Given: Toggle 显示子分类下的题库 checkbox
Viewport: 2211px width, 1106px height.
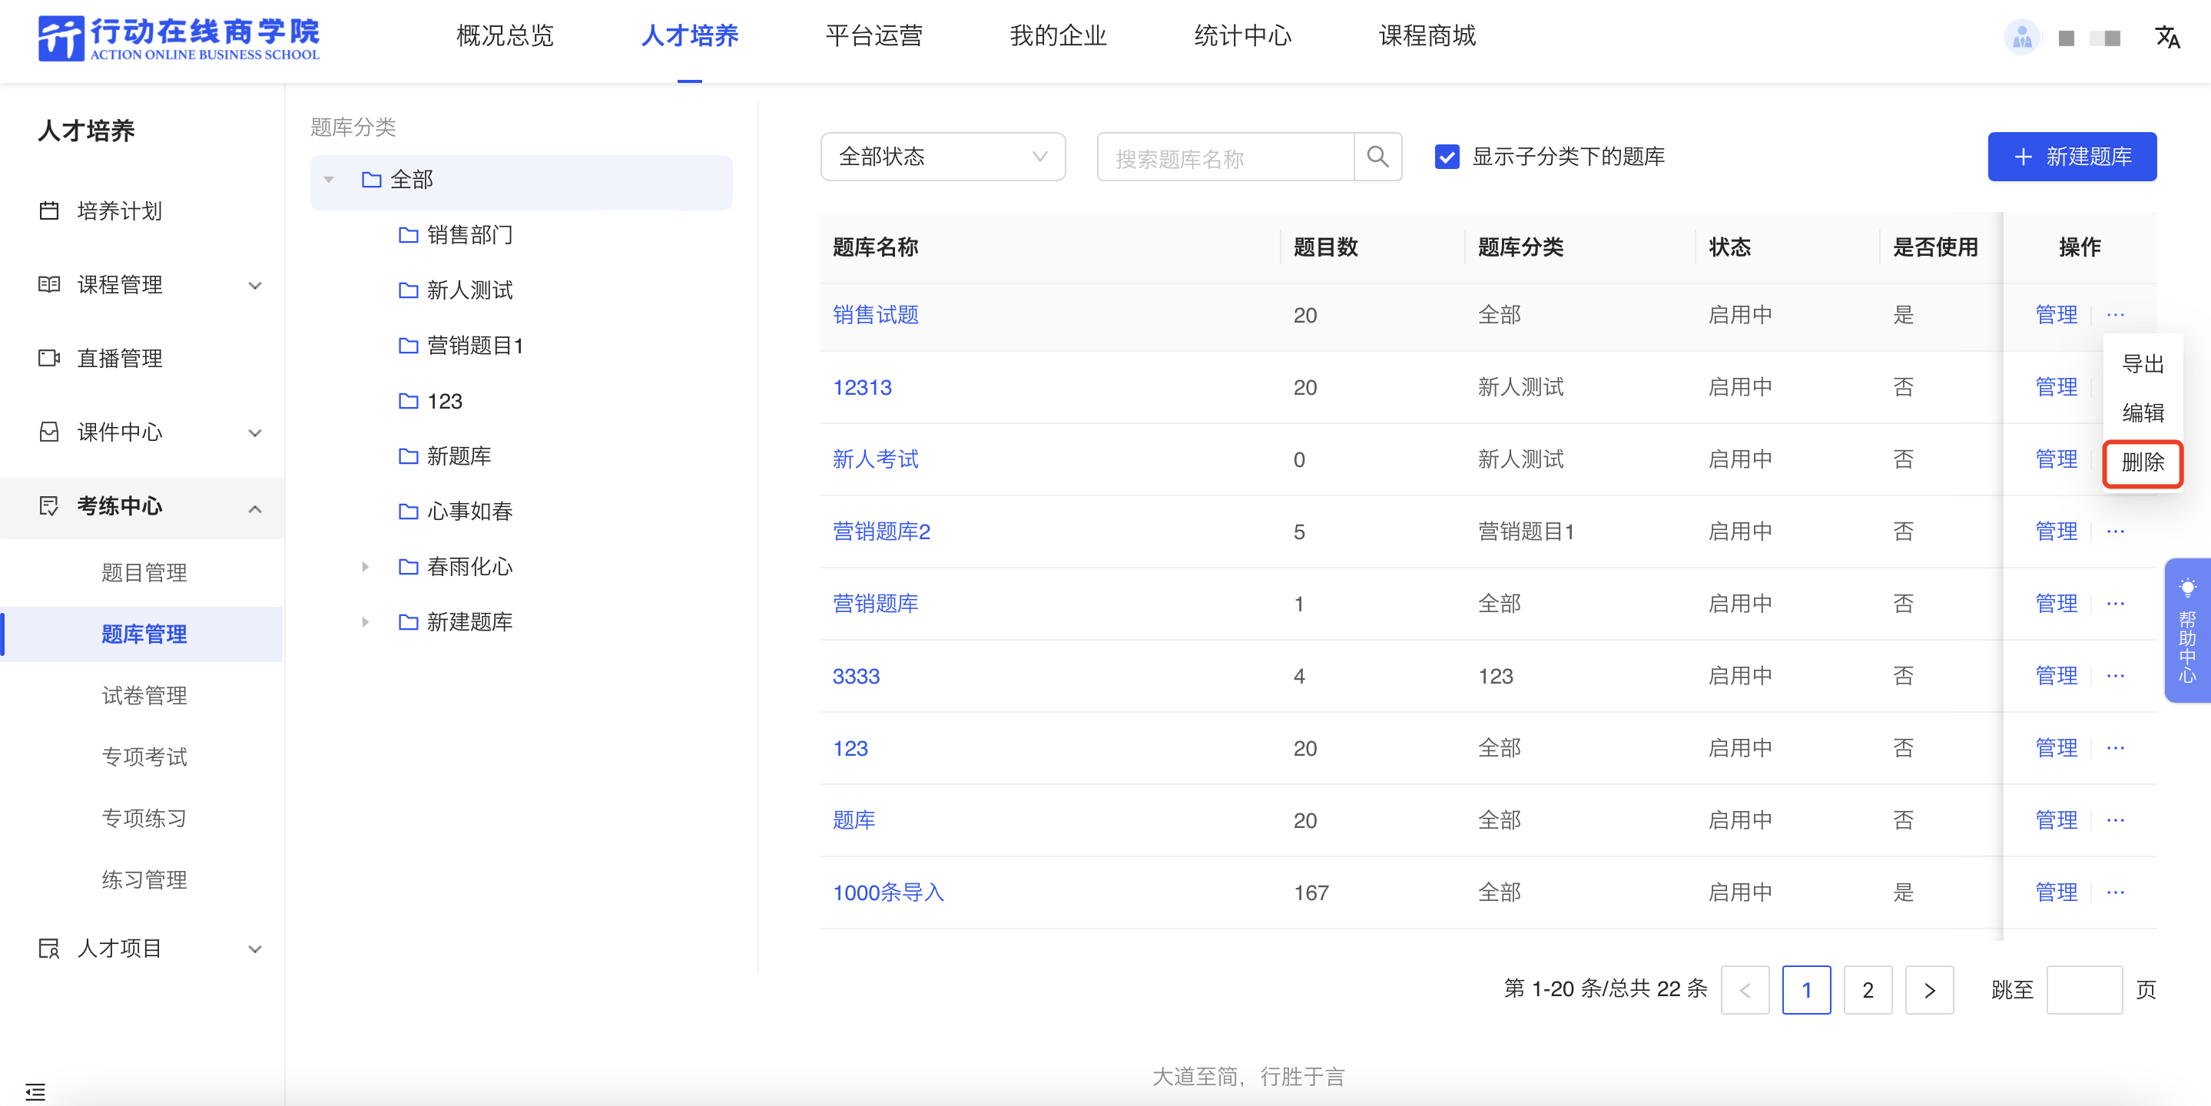Looking at the screenshot, I should click(x=1447, y=157).
